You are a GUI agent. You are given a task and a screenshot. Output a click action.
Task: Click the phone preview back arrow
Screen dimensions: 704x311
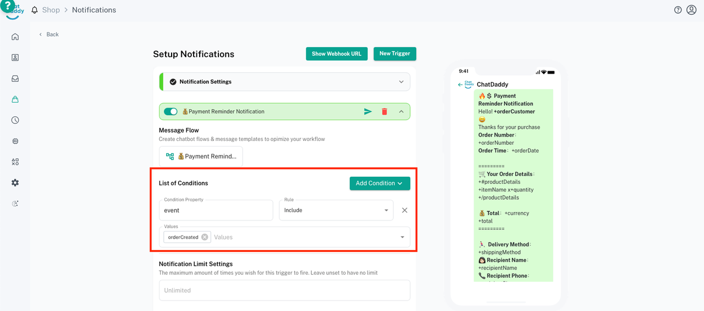coord(460,84)
